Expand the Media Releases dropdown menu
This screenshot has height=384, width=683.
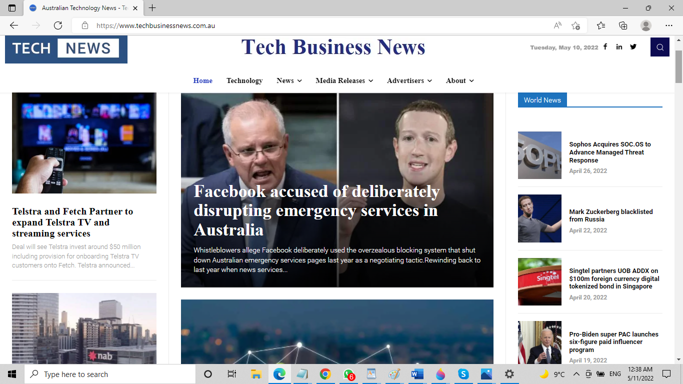pyautogui.click(x=344, y=80)
